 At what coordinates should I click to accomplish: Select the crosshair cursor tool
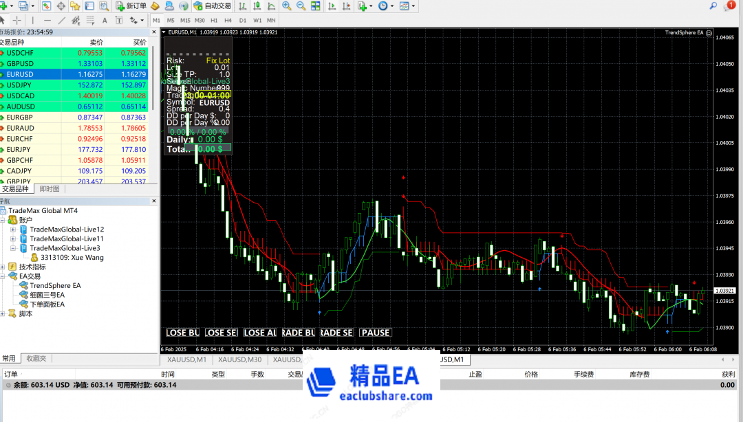pyautogui.click(x=18, y=20)
